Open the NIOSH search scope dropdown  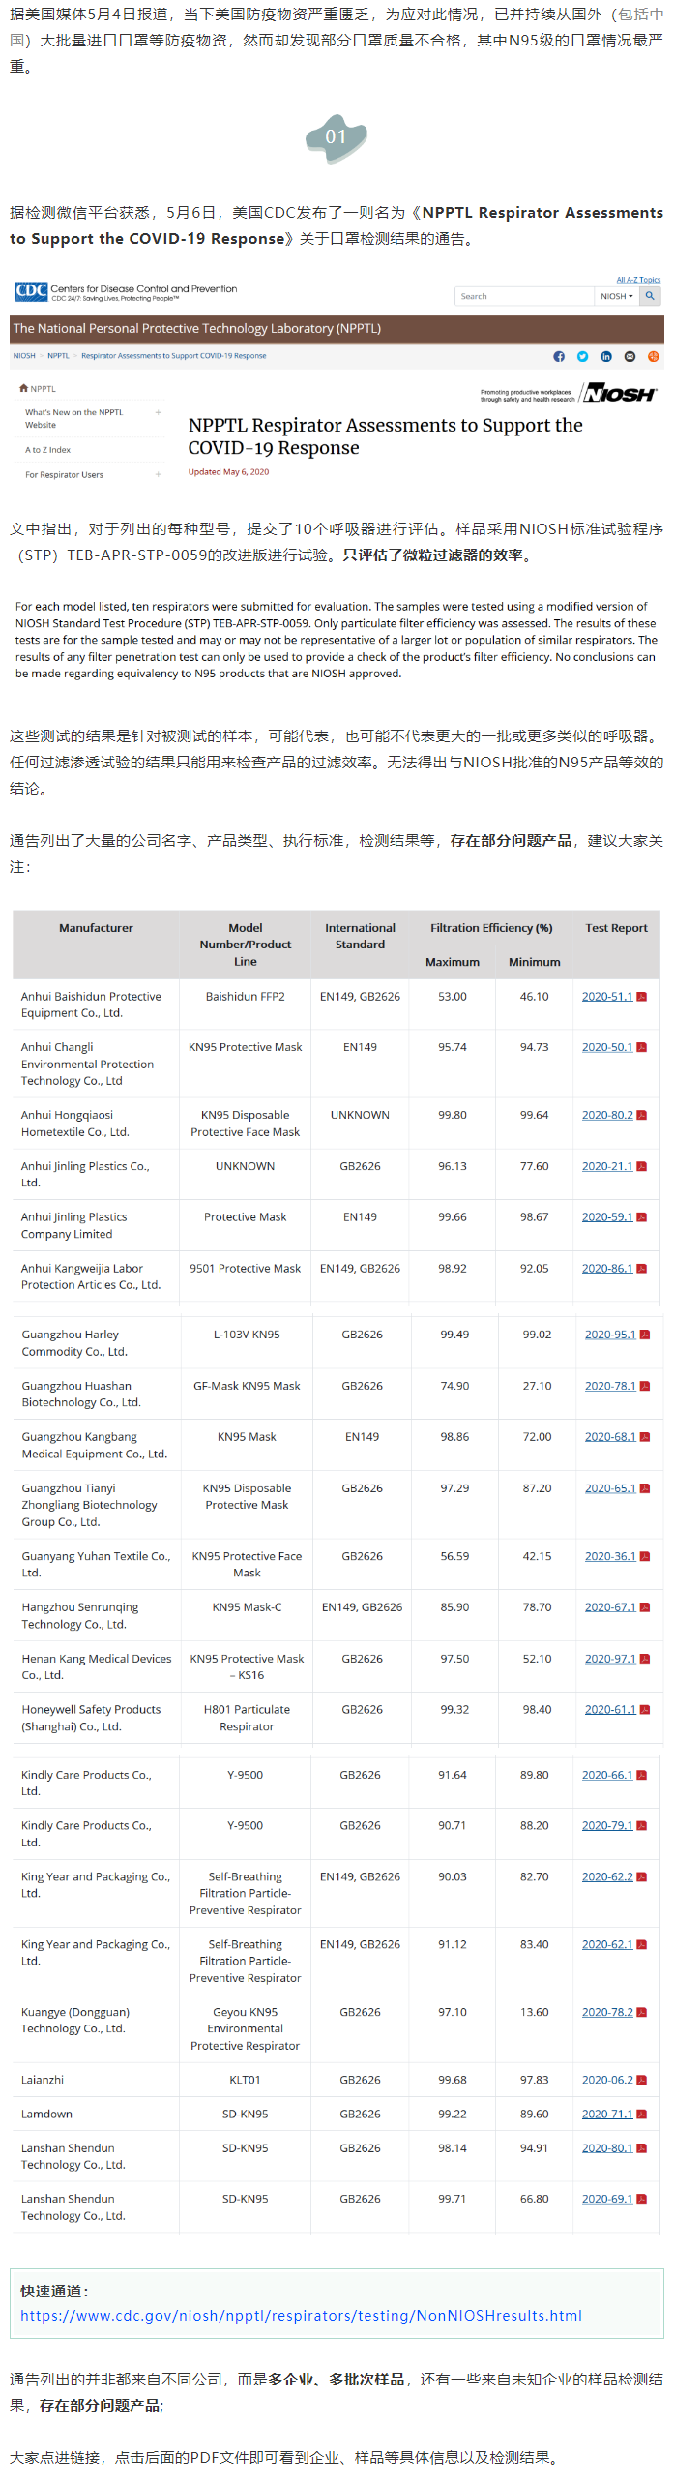pyautogui.click(x=616, y=296)
